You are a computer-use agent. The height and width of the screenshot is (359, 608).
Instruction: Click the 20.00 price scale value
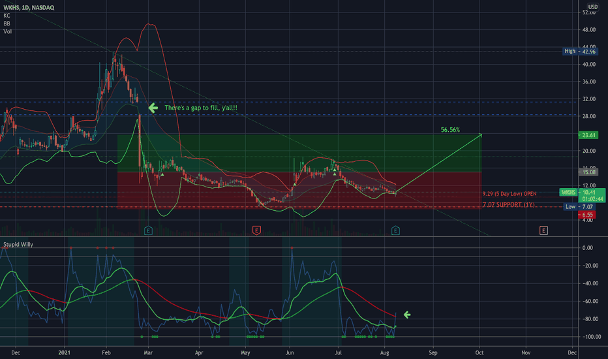click(588, 151)
